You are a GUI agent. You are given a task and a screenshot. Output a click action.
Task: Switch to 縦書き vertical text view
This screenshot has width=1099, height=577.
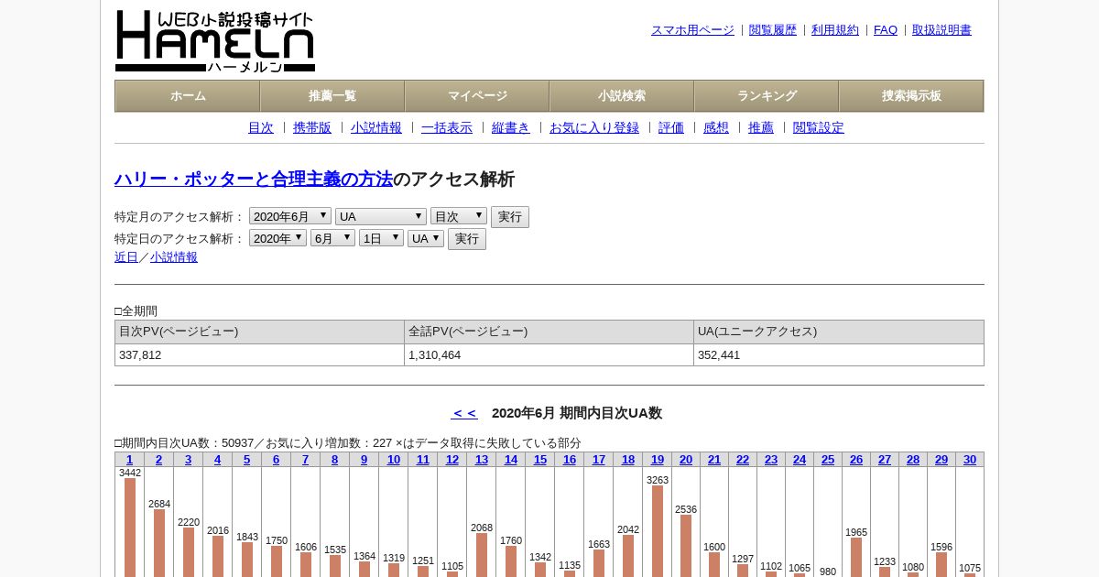coord(511,128)
